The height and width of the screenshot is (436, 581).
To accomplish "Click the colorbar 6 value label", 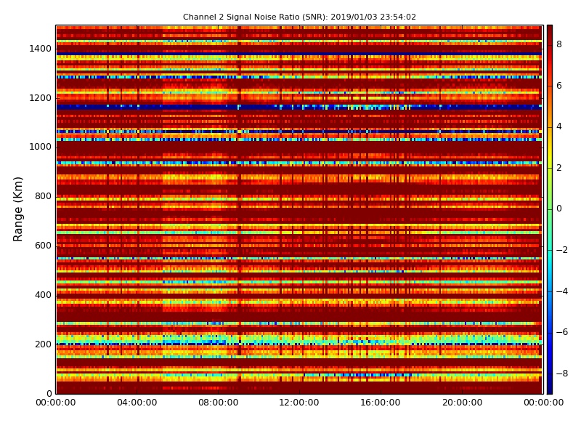I will pyautogui.click(x=559, y=86).
